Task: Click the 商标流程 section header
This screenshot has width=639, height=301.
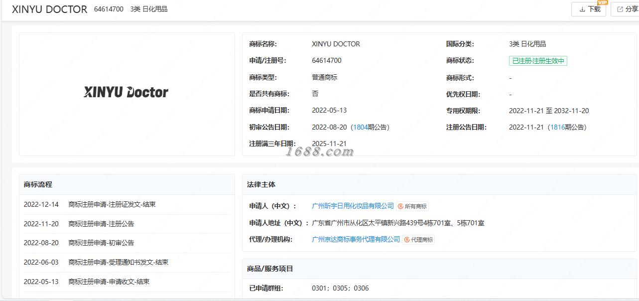Action: 127,184
